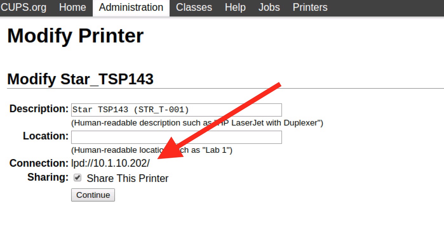Viewport: 444px width, 232px height.
Task: Click the Sharing label
Action: [x=47, y=177]
